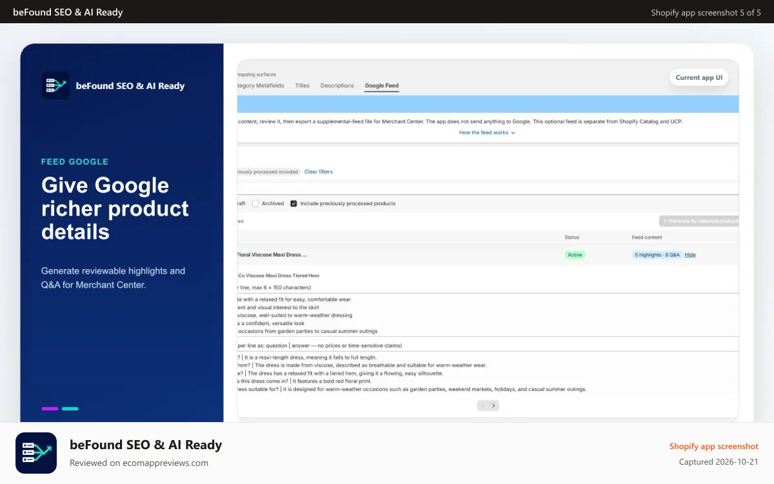Image resolution: width=774 pixels, height=484 pixels.
Task: Click the purple slide indicator dash
Action: 50,408
